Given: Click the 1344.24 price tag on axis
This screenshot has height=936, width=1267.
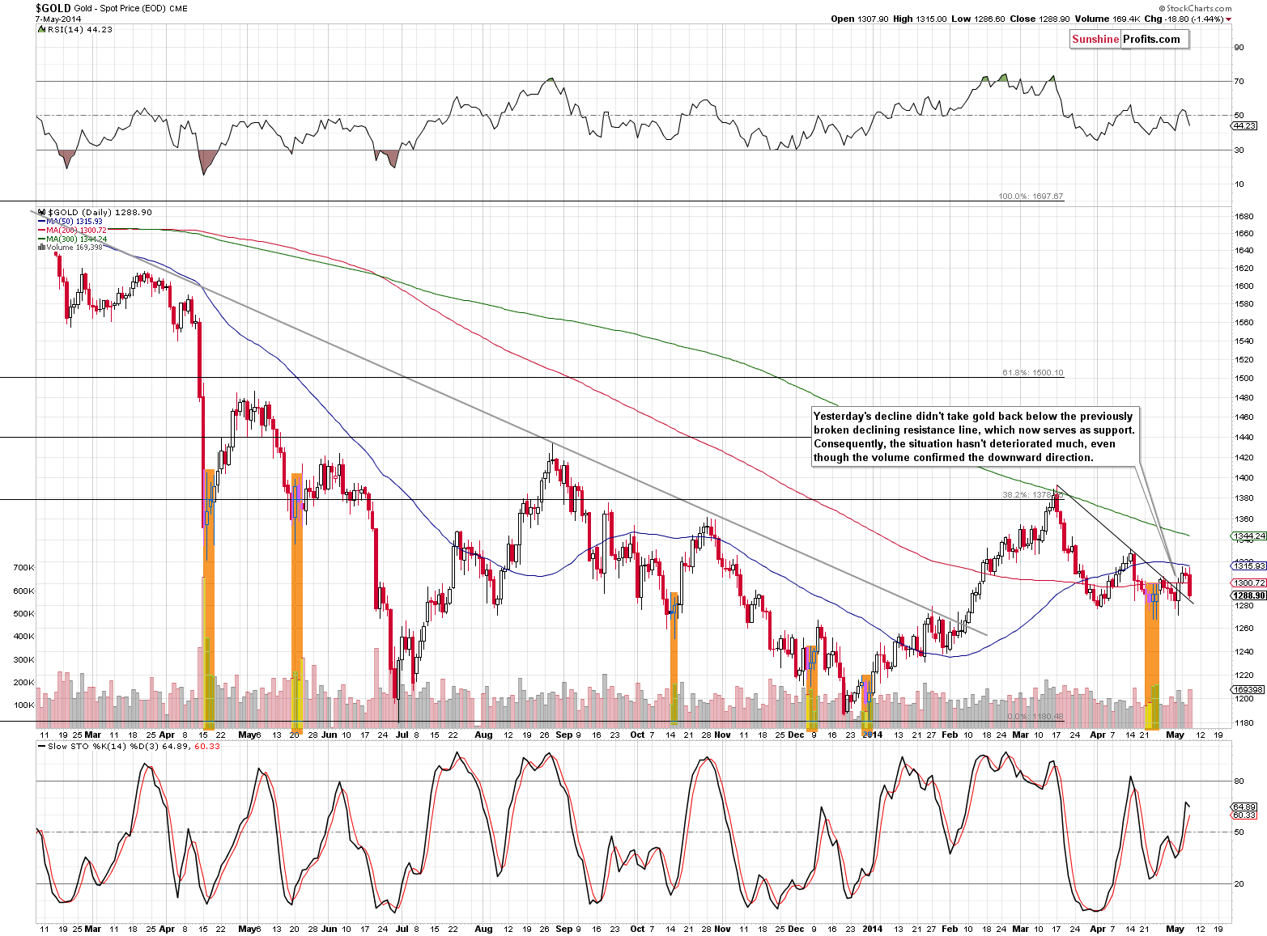Looking at the screenshot, I should click(1248, 536).
